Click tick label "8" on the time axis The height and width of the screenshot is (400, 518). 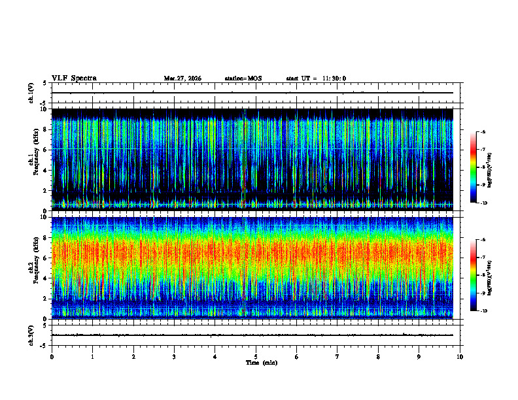point(378,357)
